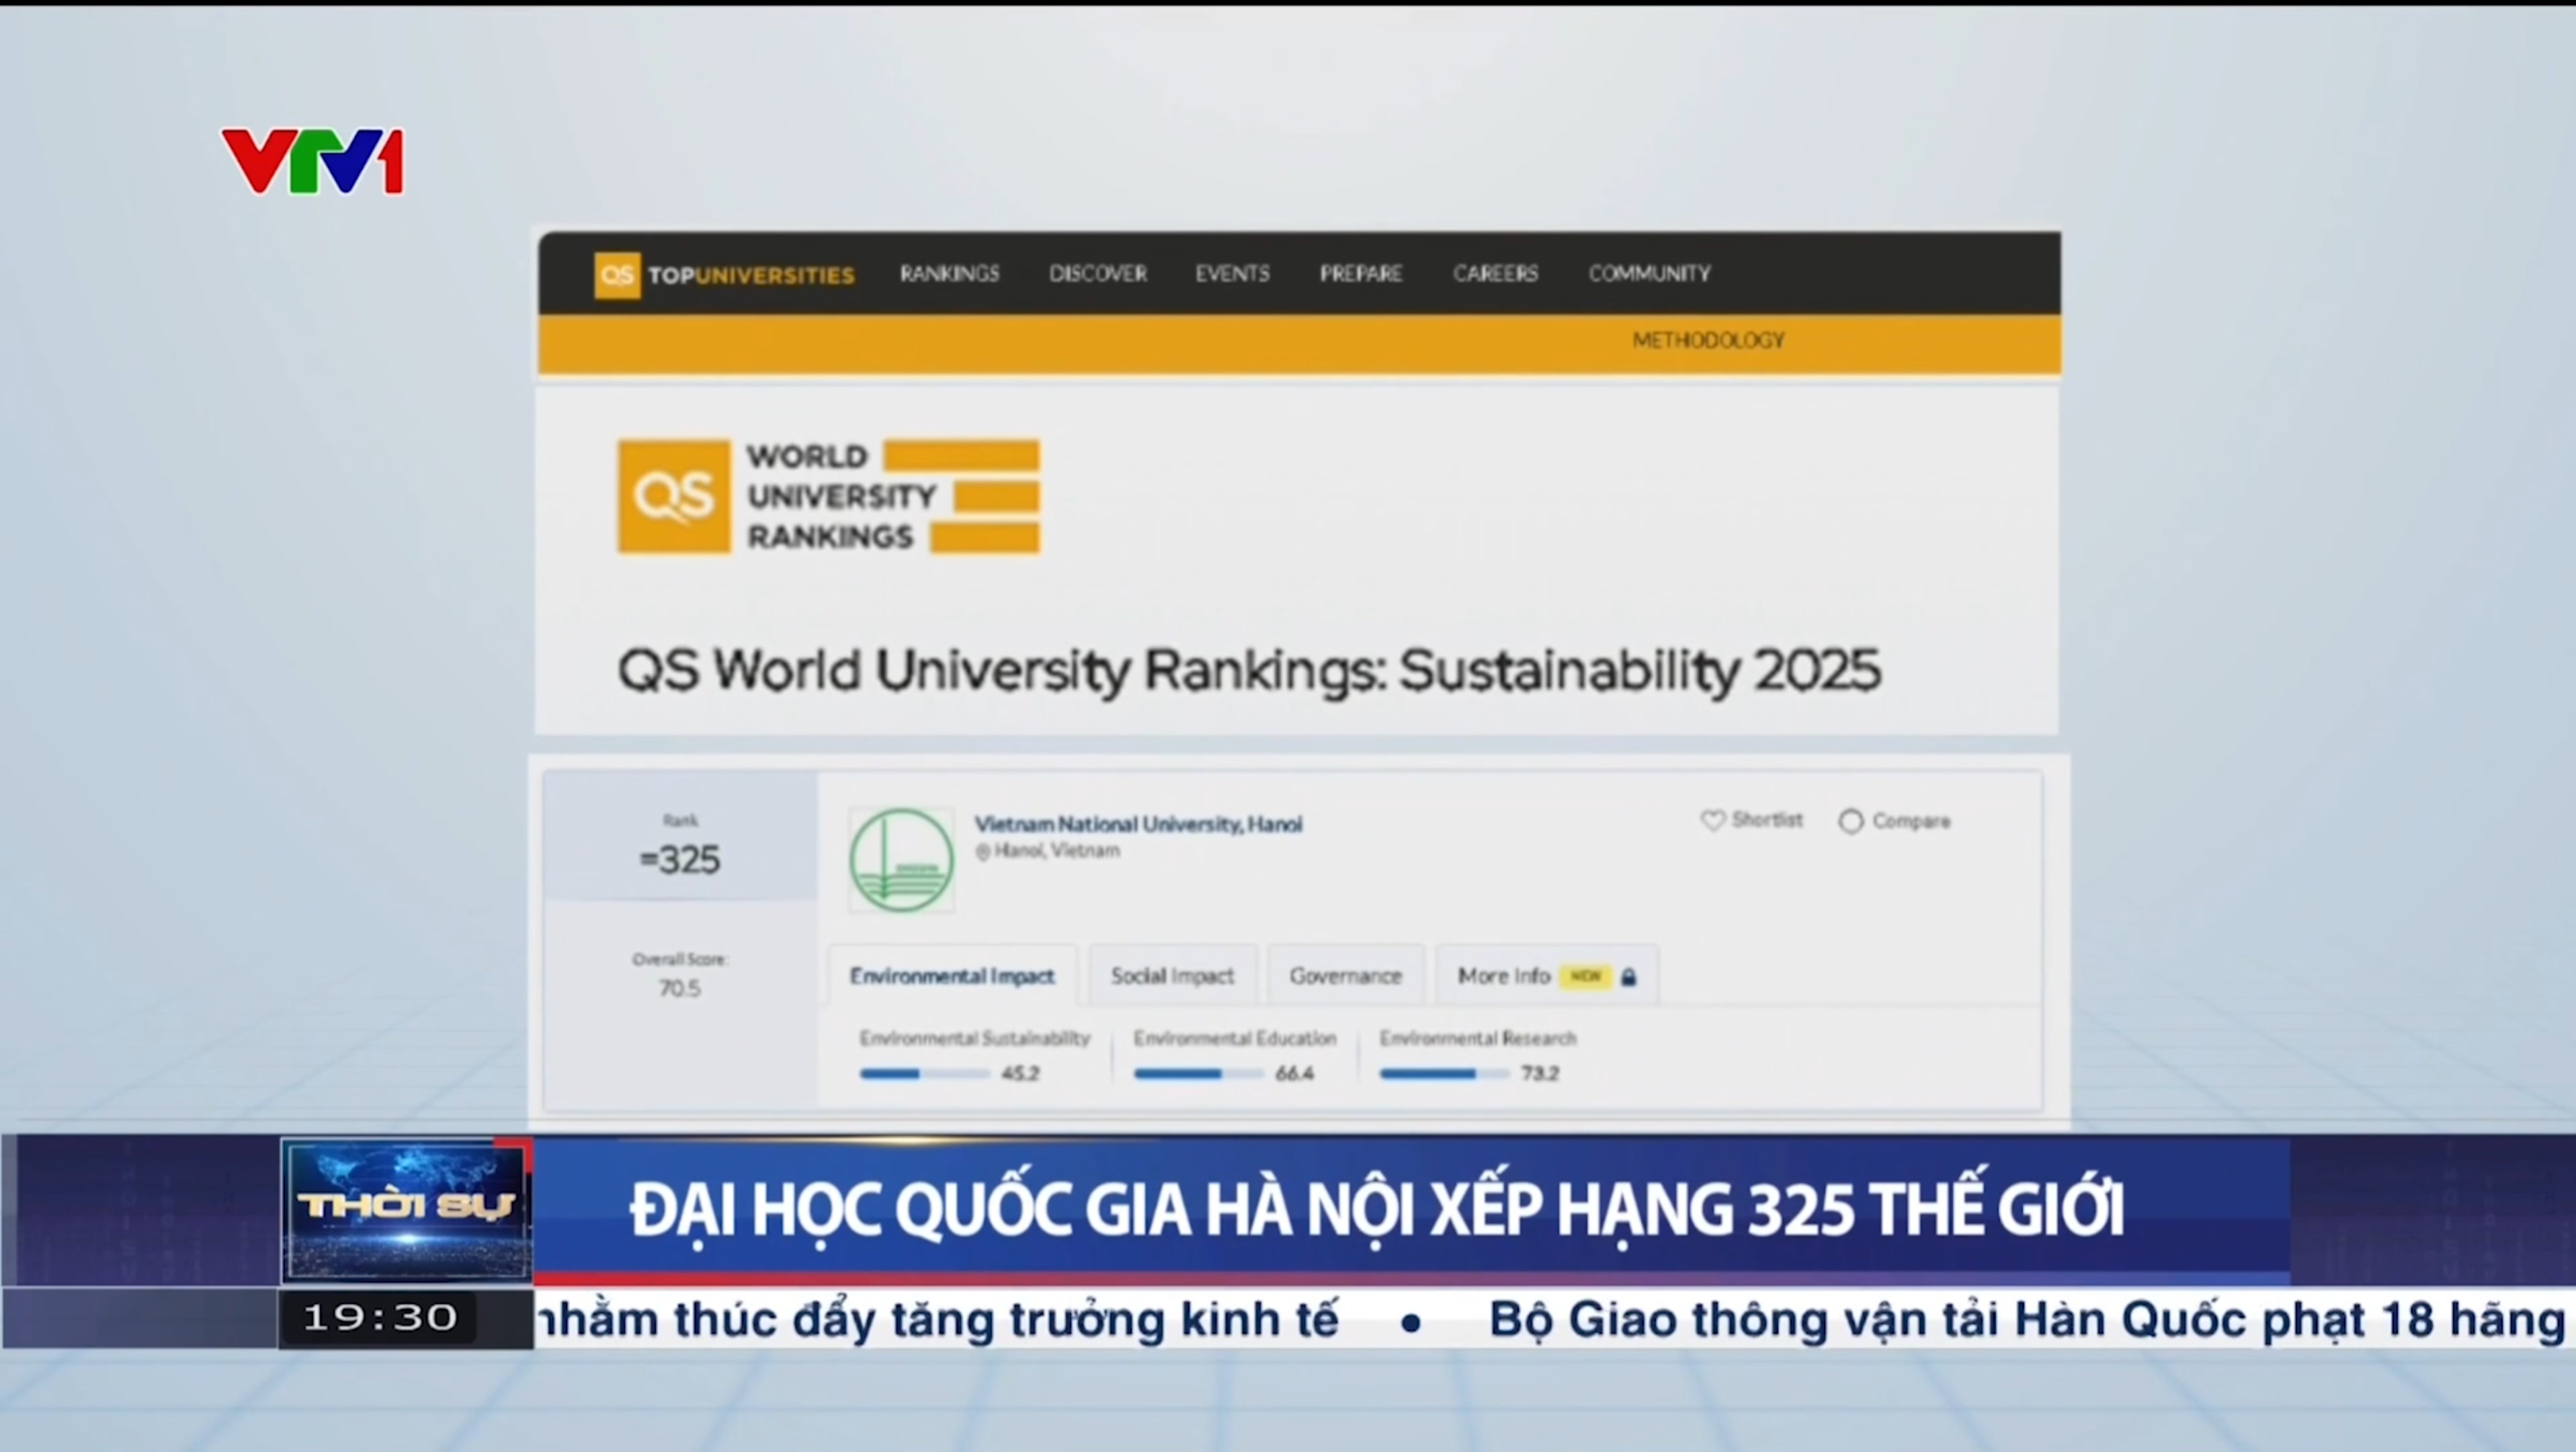Image resolution: width=2576 pixels, height=1452 pixels.
Task: Click the NEW badge on More Info
Action: pyautogui.click(x=1585, y=976)
